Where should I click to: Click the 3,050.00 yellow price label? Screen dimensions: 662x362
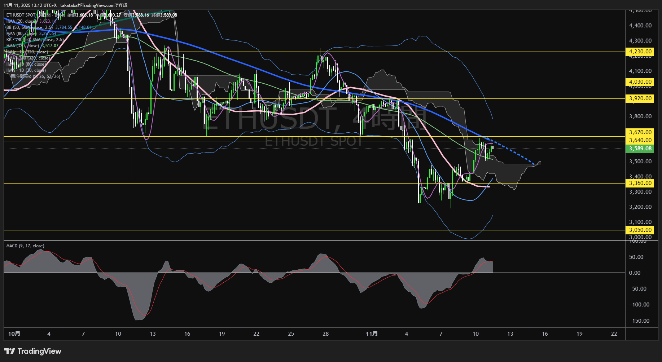640,230
